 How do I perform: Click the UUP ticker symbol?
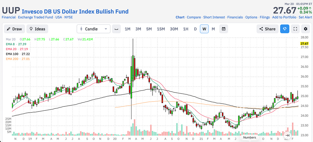11,10
